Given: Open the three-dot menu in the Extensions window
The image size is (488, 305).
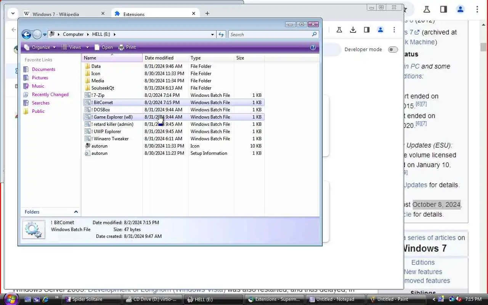Looking at the screenshot, I should pos(394,30).
